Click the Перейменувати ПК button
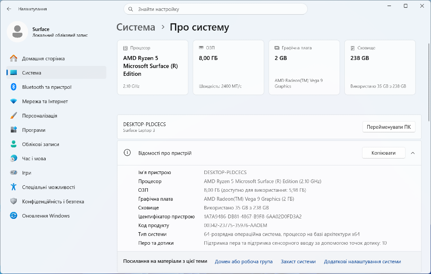431x274 pixels. click(389, 127)
